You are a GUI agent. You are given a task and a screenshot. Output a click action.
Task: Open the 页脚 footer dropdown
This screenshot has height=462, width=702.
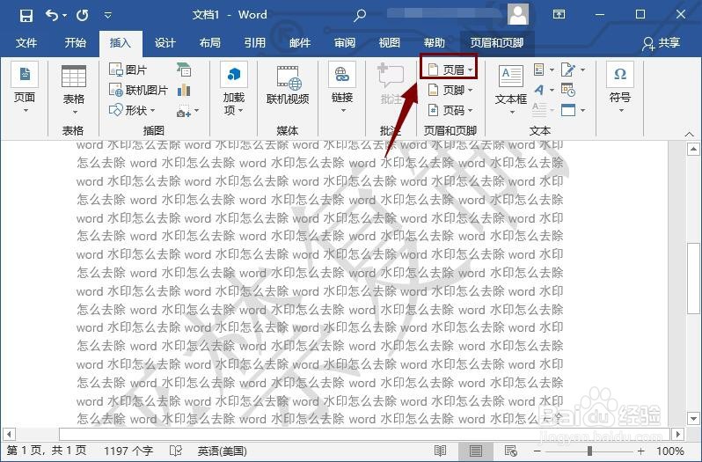450,90
